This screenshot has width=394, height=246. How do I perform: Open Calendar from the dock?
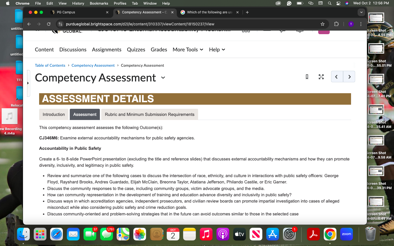(173, 234)
